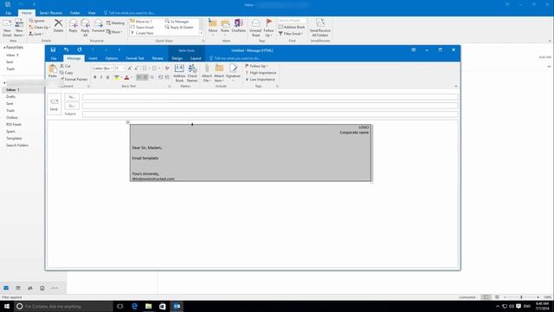Open the Address Book in message ribbon
Image resolution: width=554 pixels, height=312 pixels.
point(179,73)
